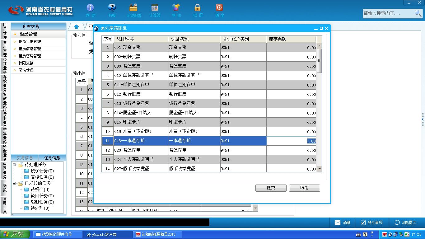Open the FAQ icon
Image resolution: width=425 pixels, height=239 pixels.
112,7
